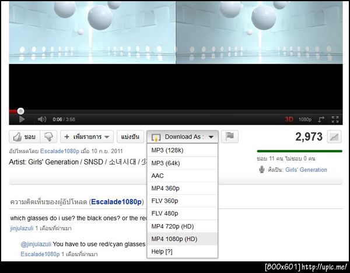Select MP3 (128k) download option
Screen dimensions: 350x273
pos(183,150)
